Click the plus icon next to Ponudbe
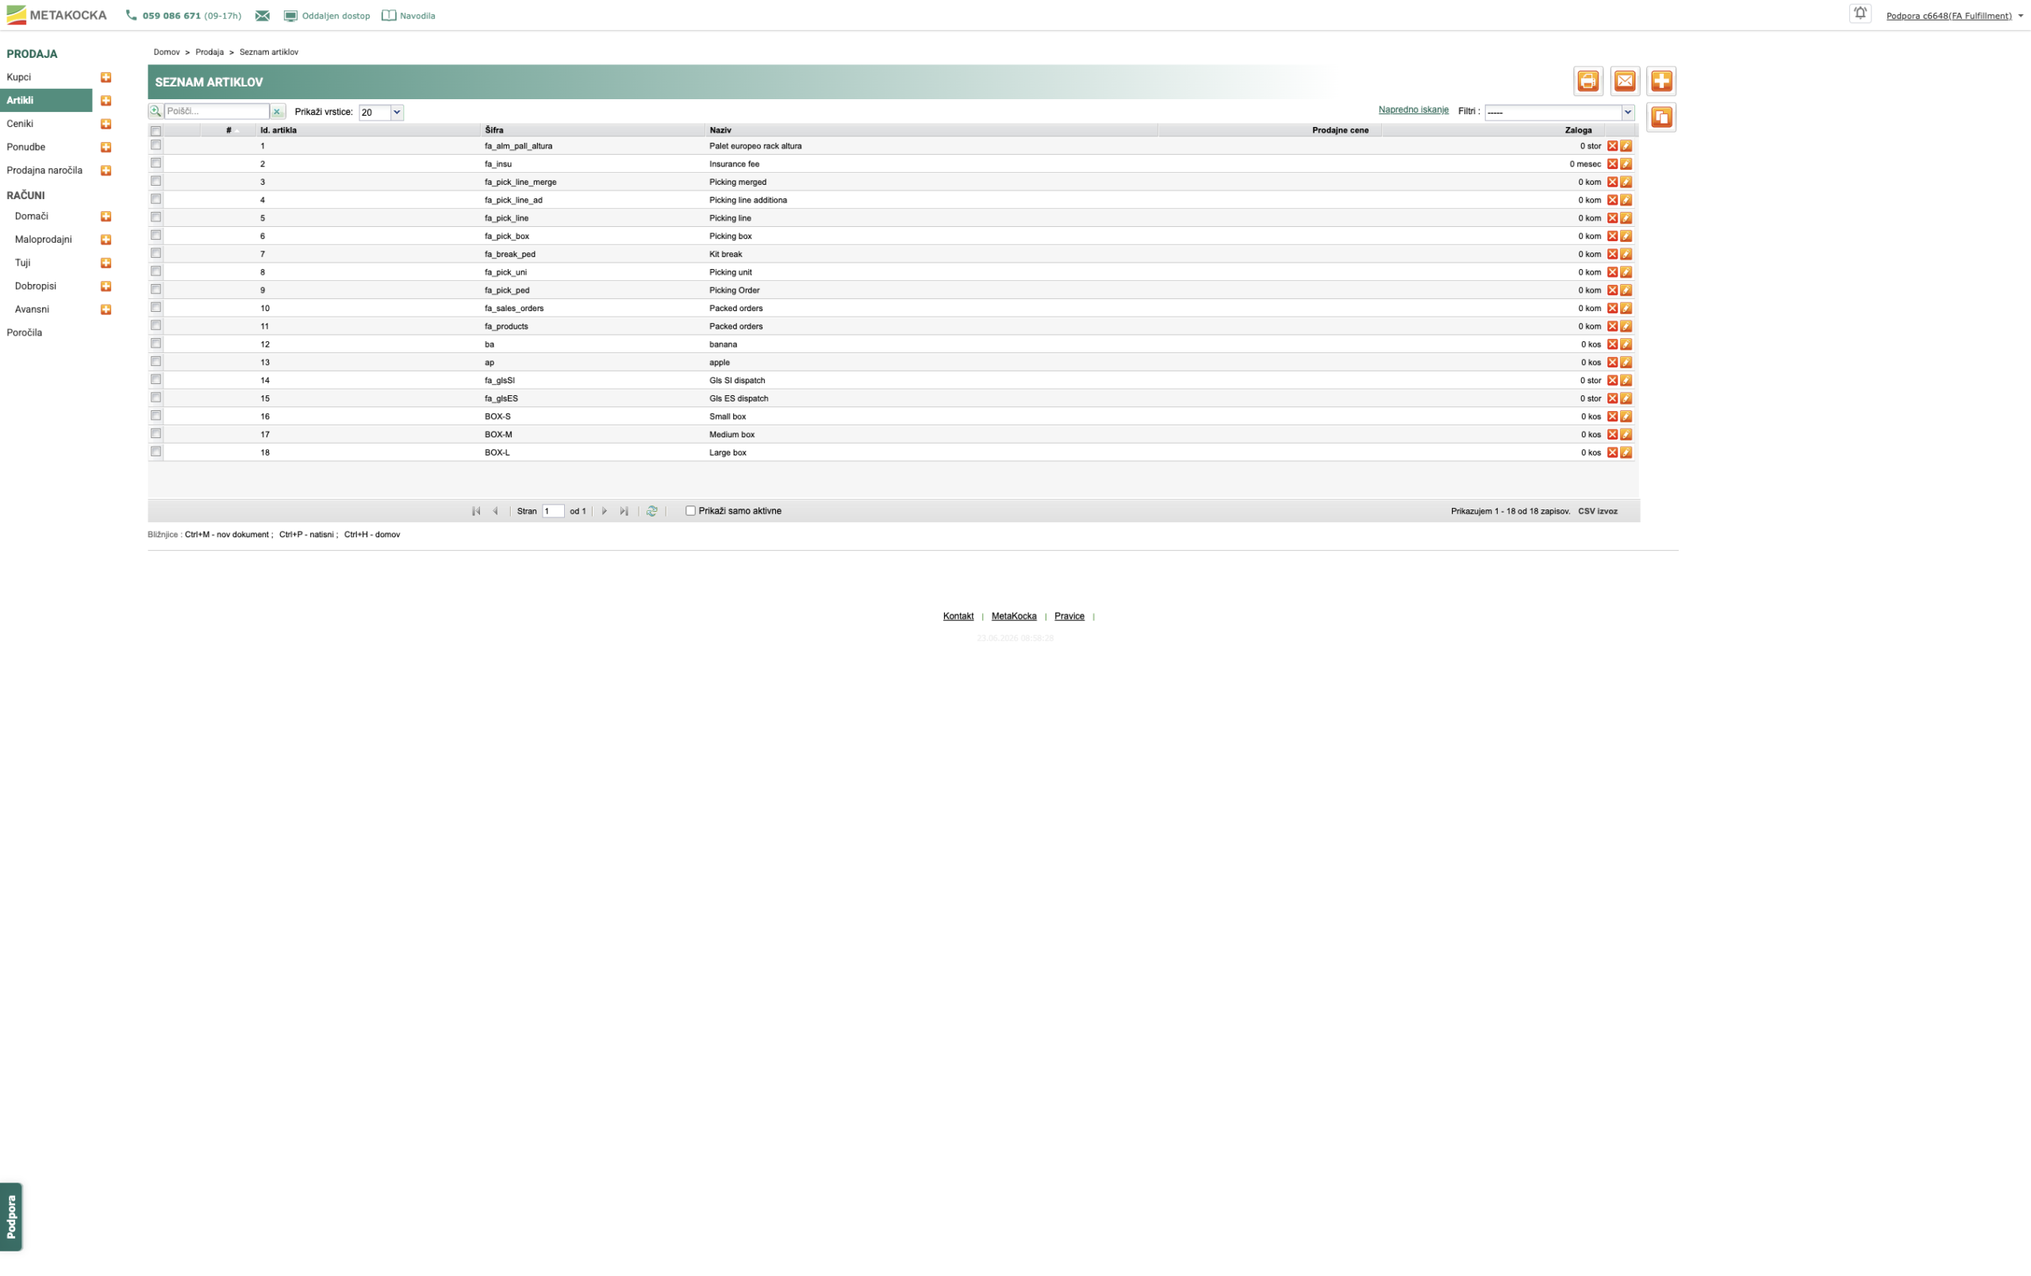Image resolution: width=2031 pixels, height=1276 pixels. click(x=106, y=147)
